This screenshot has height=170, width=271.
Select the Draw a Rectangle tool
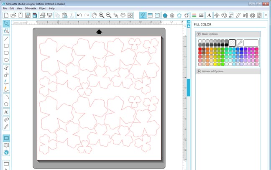pos(6,46)
